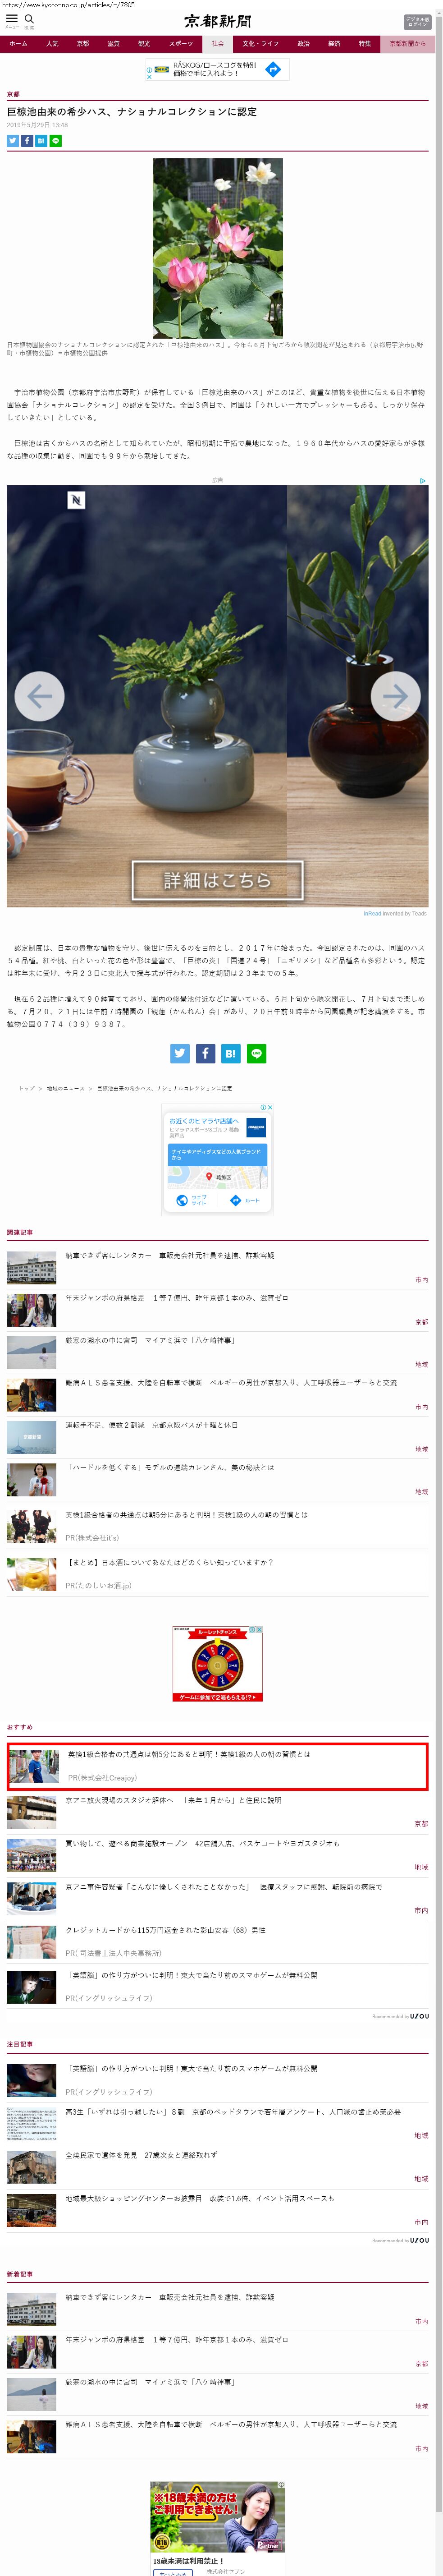Open the 地域のニュース breadcrumb link
The image size is (443, 2576).
pyautogui.click(x=65, y=1088)
